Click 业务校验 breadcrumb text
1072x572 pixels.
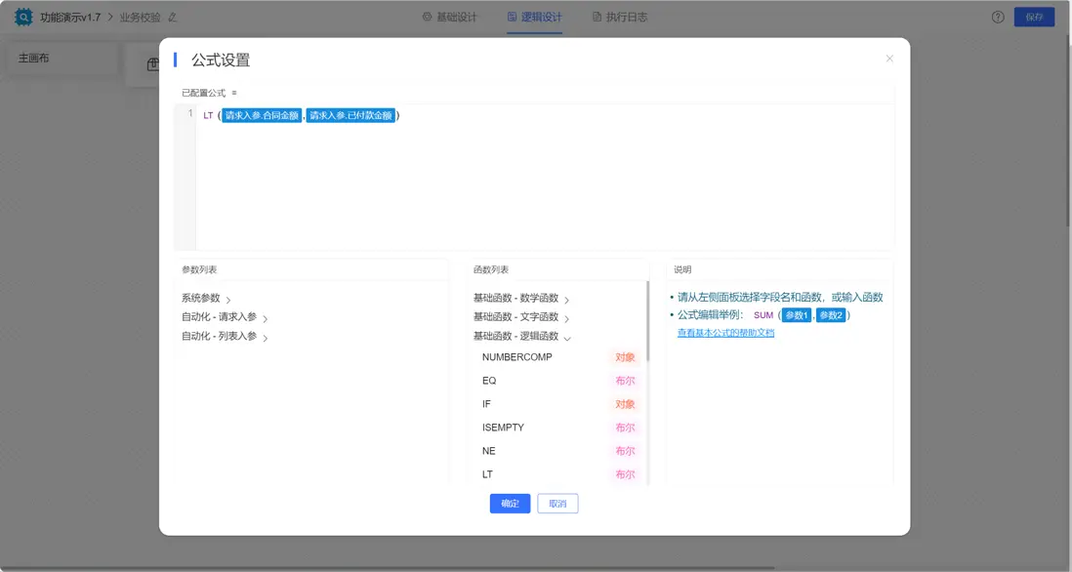[141, 18]
